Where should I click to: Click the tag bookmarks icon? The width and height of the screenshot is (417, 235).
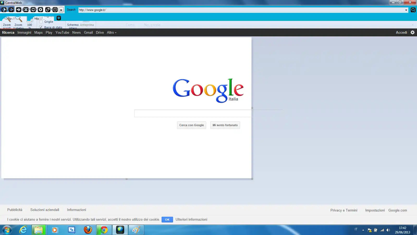coord(48,10)
